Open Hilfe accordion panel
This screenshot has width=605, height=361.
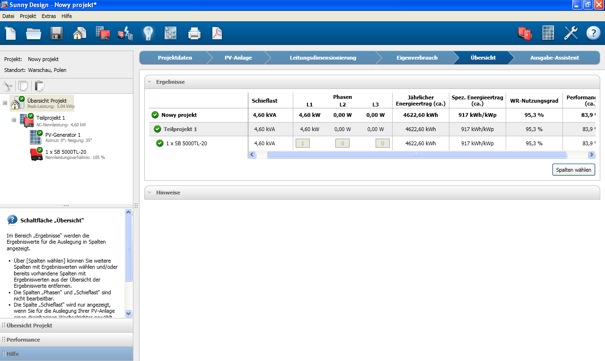click(66, 354)
